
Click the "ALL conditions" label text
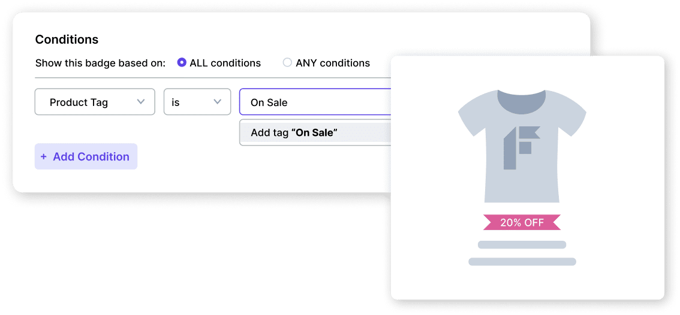click(x=225, y=63)
